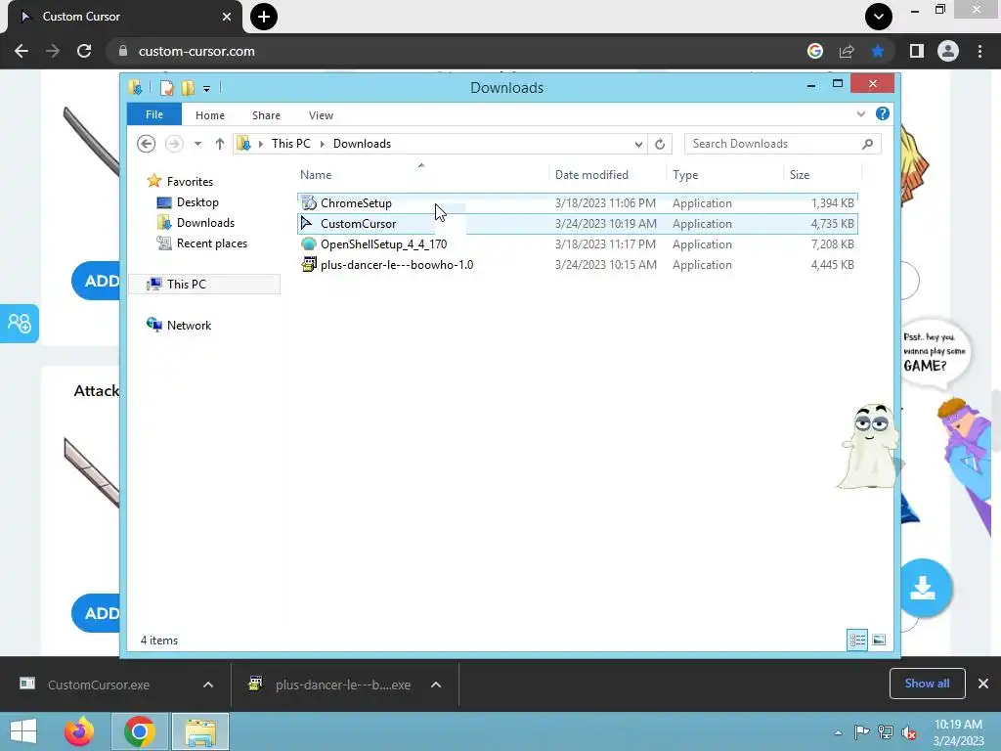The width and height of the screenshot is (1001, 751).
Task: Sort by Name column header
Action: coord(422,174)
